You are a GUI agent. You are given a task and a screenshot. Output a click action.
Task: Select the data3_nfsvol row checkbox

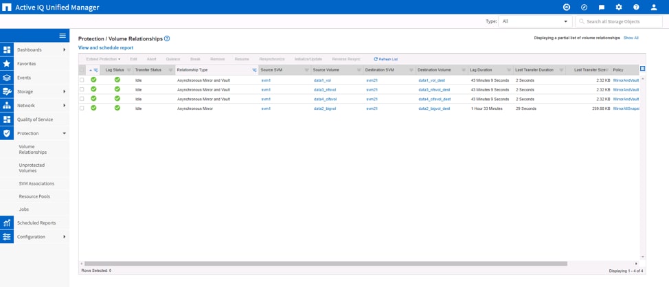[x=82, y=90]
